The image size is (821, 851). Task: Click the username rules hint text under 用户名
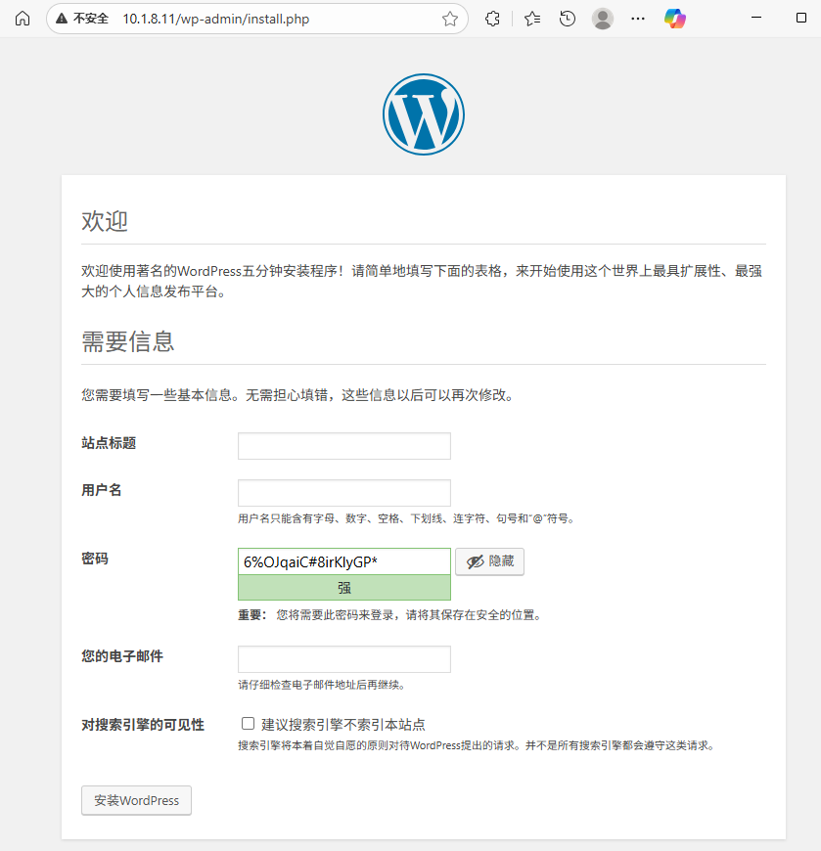point(407,518)
